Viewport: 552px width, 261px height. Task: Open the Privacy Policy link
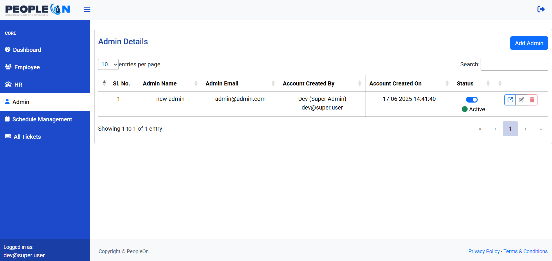tap(484, 251)
